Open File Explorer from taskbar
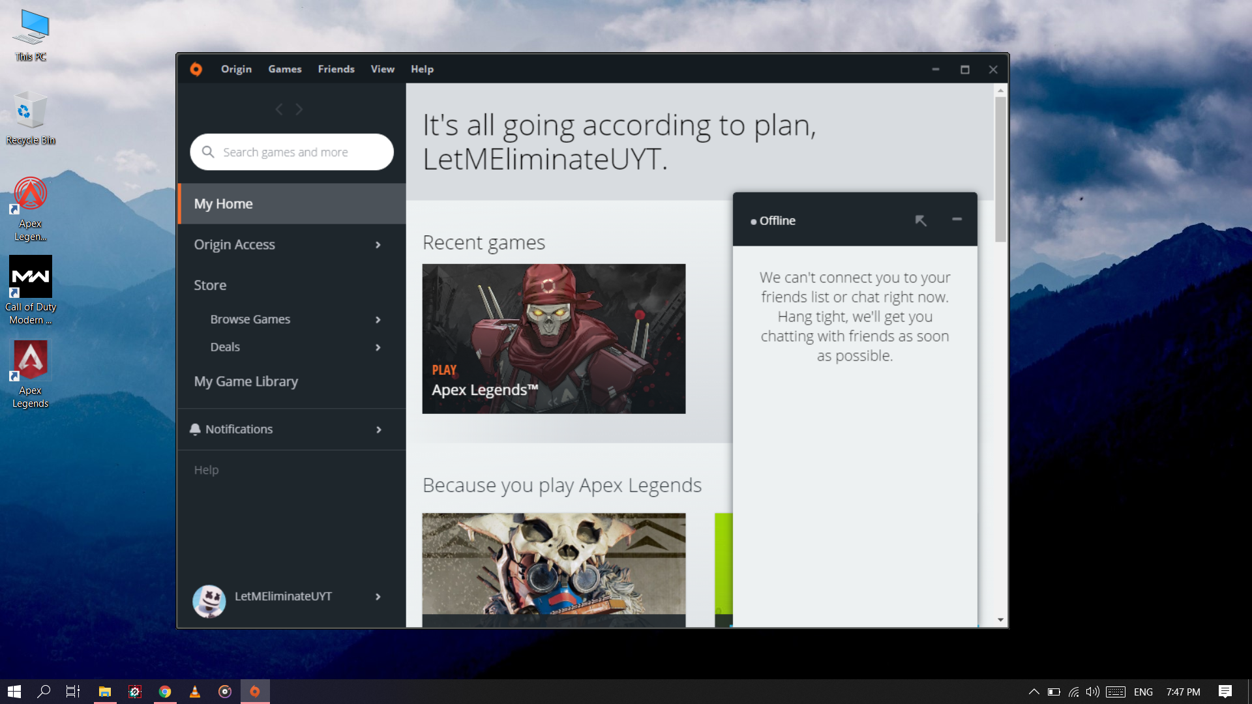 click(104, 692)
